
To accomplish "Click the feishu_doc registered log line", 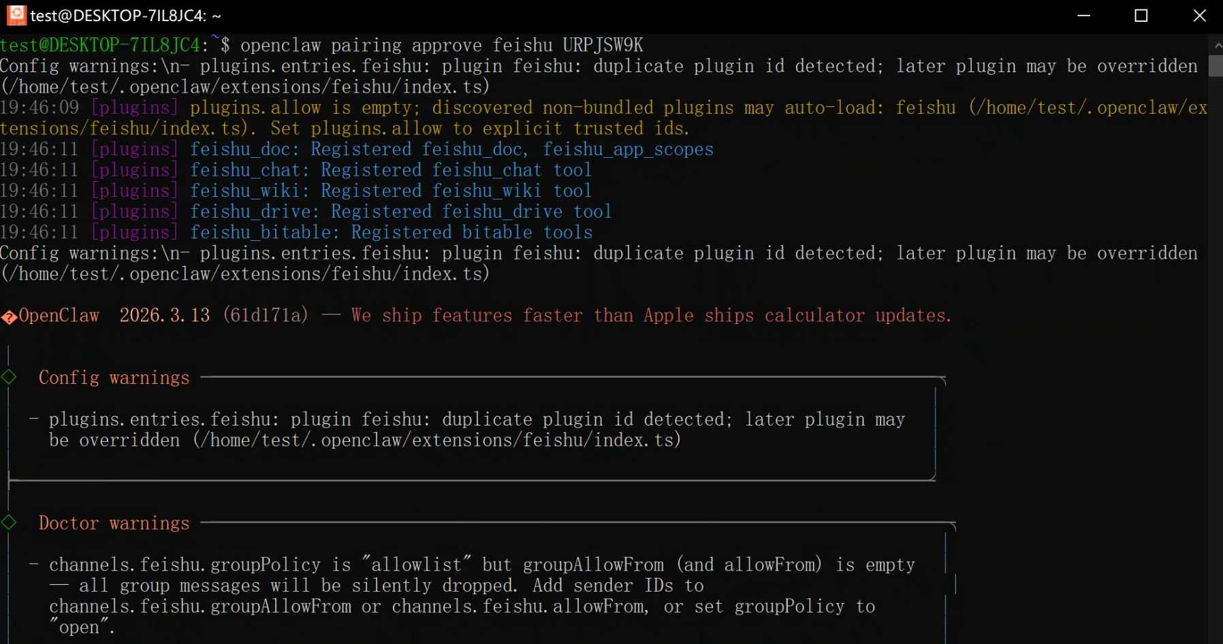I will [x=451, y=150].
